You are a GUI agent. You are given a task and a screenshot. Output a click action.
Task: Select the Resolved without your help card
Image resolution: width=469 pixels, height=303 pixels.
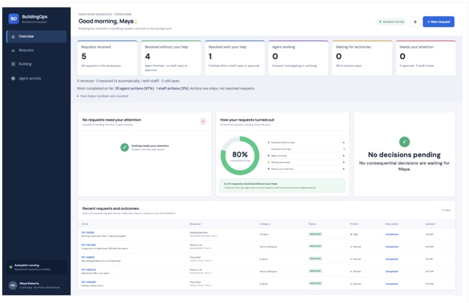point(171,58)
